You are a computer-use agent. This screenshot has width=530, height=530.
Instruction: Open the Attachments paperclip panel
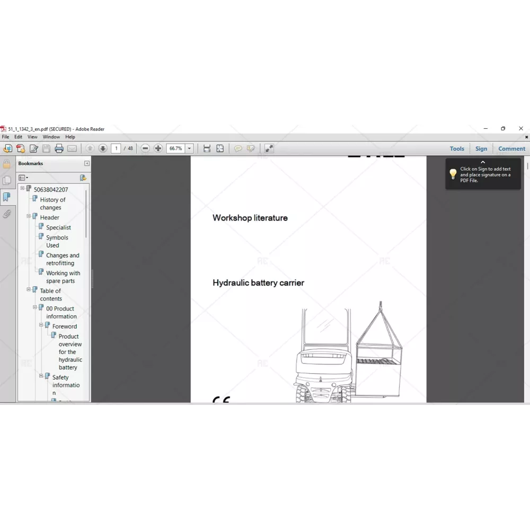[7, 214]
